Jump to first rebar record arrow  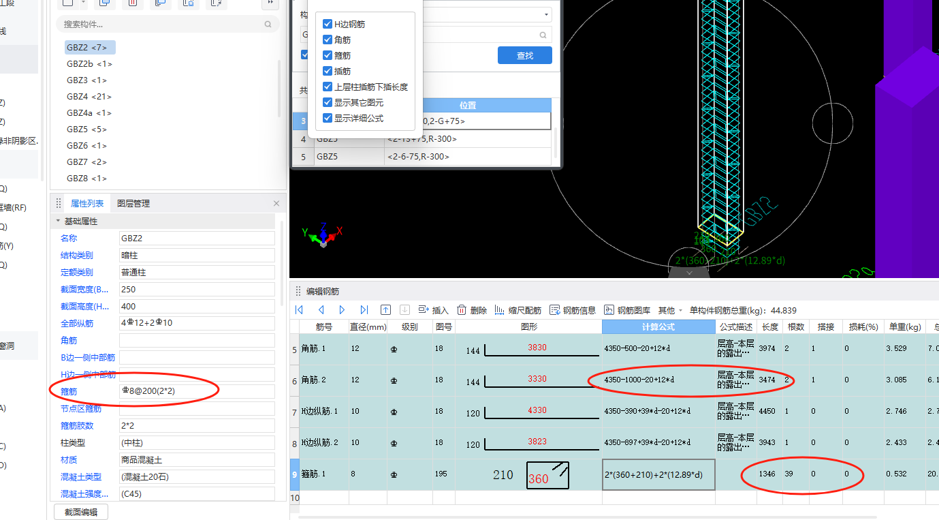300,310
